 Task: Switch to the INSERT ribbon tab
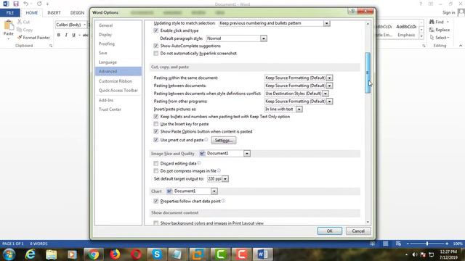(54, 13)
